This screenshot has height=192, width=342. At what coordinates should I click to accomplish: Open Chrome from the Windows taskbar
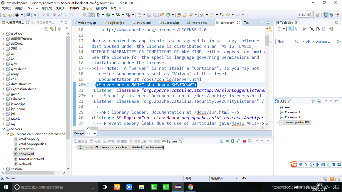click(x=191, y=187)
